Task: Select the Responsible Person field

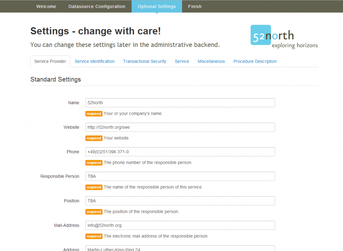Action: (x=180, y=176)
